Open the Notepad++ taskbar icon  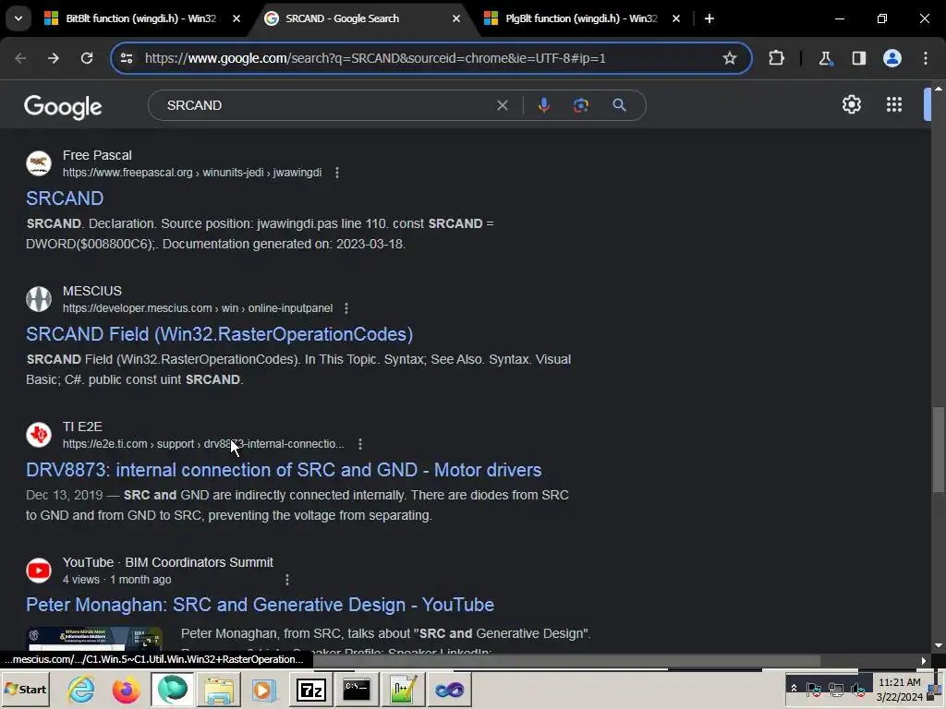[x=403, y=689]
